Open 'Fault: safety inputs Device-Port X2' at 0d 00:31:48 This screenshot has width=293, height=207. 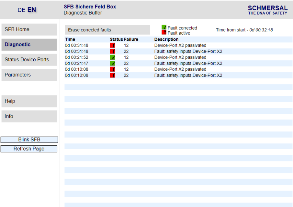188,51
